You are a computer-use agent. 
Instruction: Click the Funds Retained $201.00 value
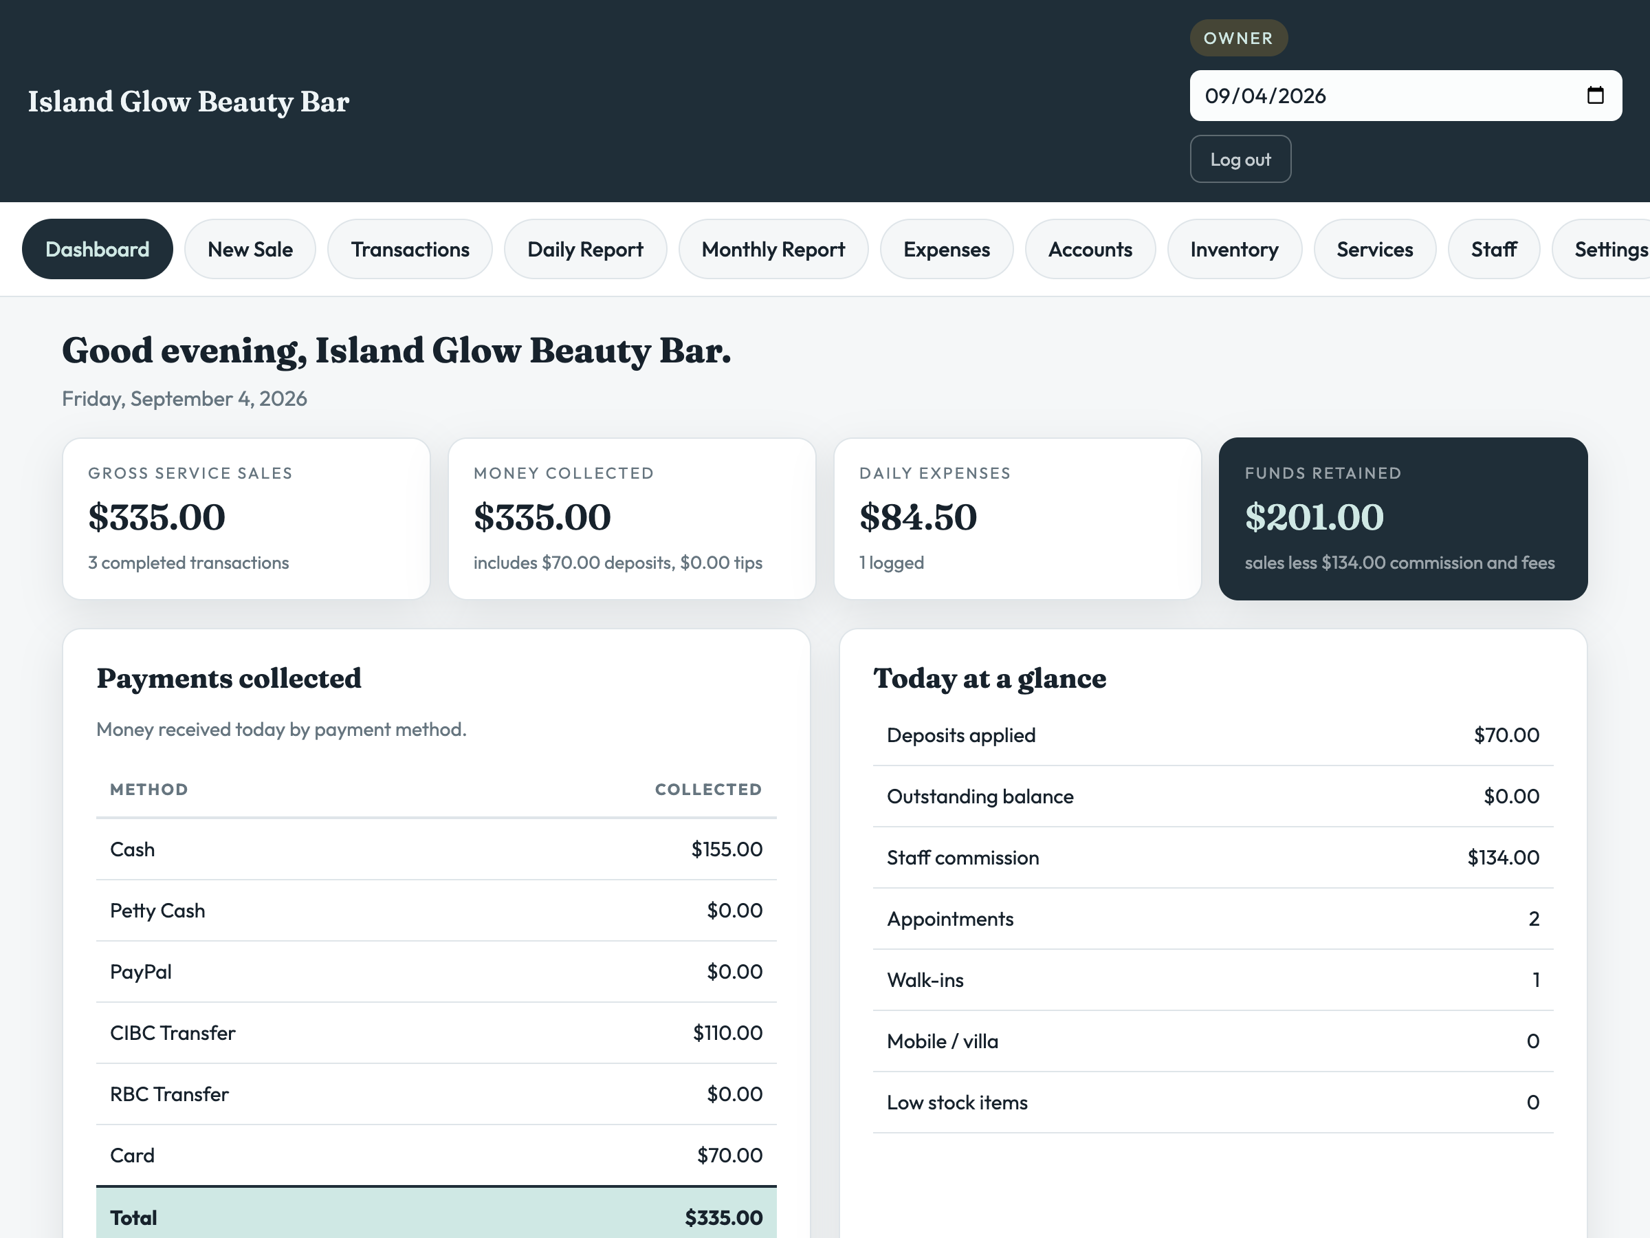(x=1314, y=517)
